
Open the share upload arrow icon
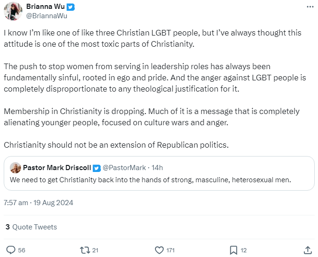(308, 250)
